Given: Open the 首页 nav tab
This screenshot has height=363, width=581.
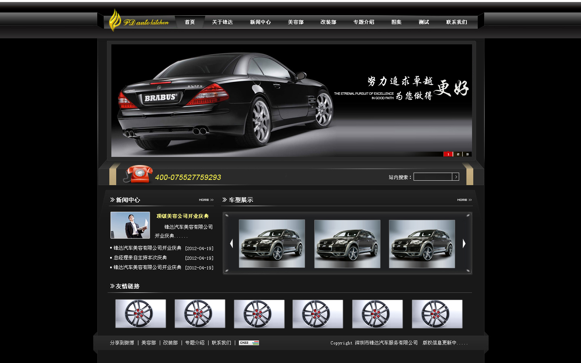Looking at the screenshot, I should (x=190, y=22).
